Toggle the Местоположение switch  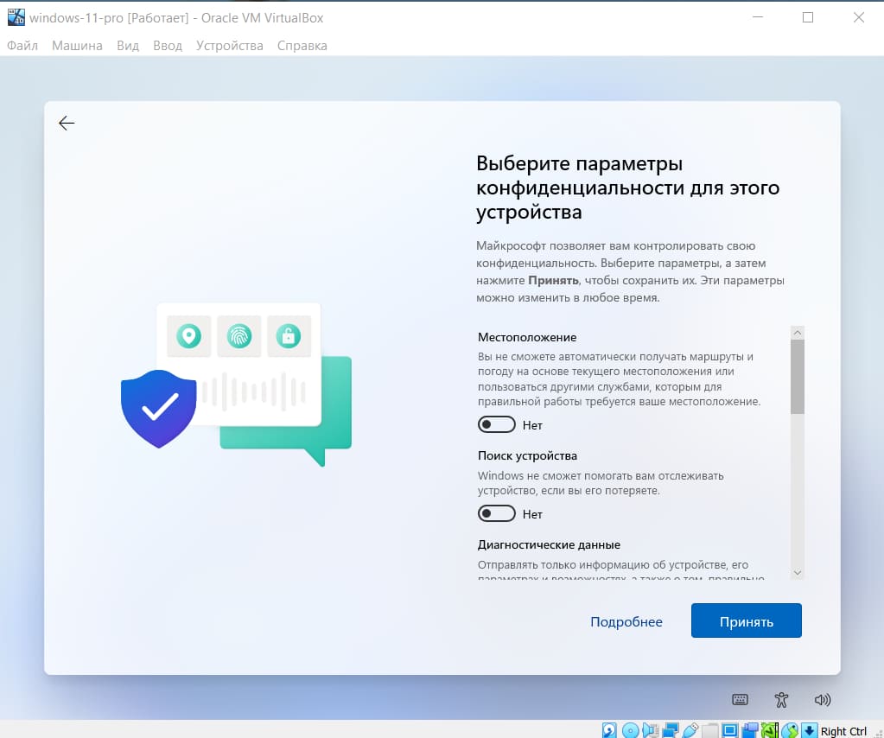pos(497,424)
